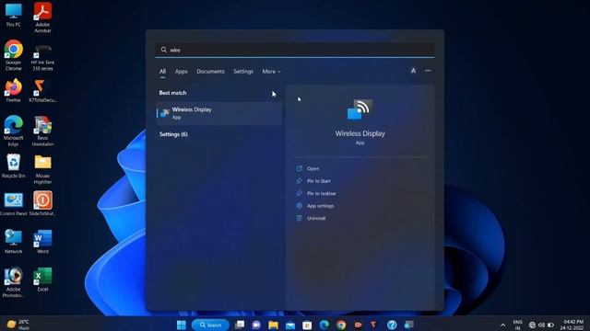Open Task View in taskbar
The width and height of the screenshot is (590, 331).
point(240,325)
